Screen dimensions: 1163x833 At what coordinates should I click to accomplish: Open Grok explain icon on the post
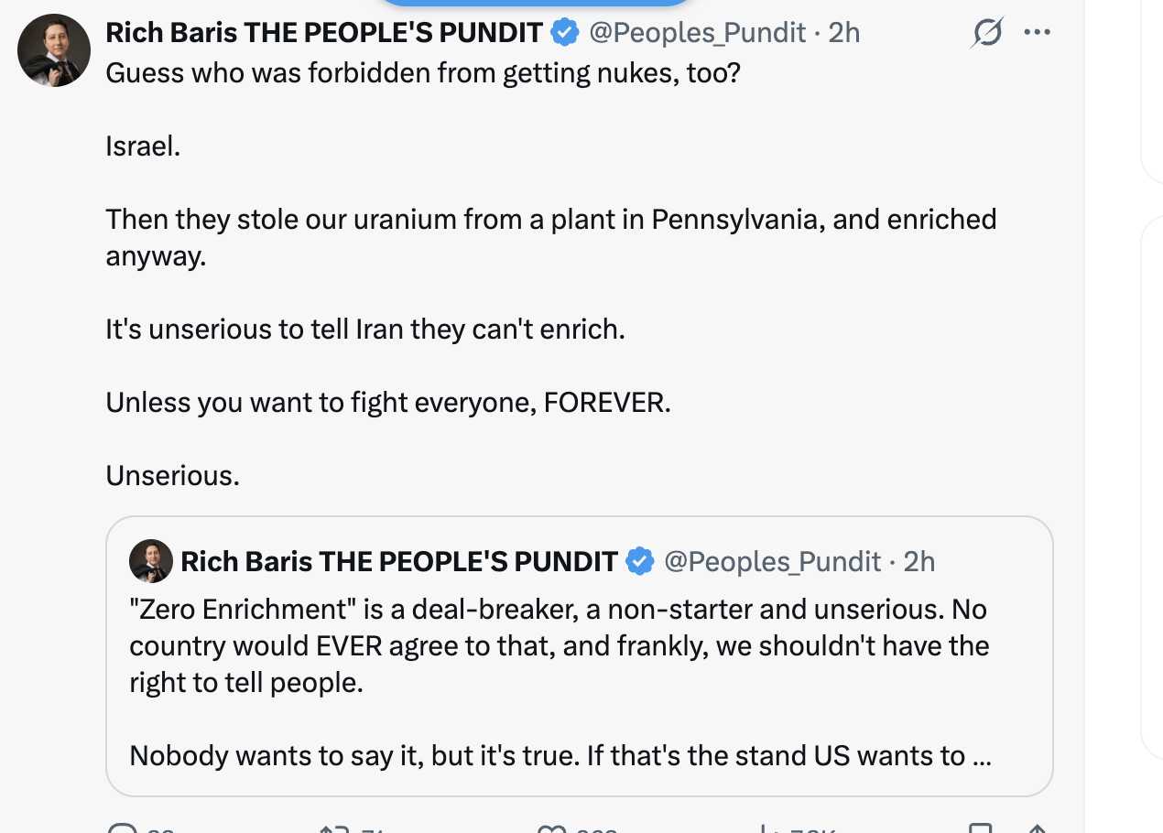[987, 33]
